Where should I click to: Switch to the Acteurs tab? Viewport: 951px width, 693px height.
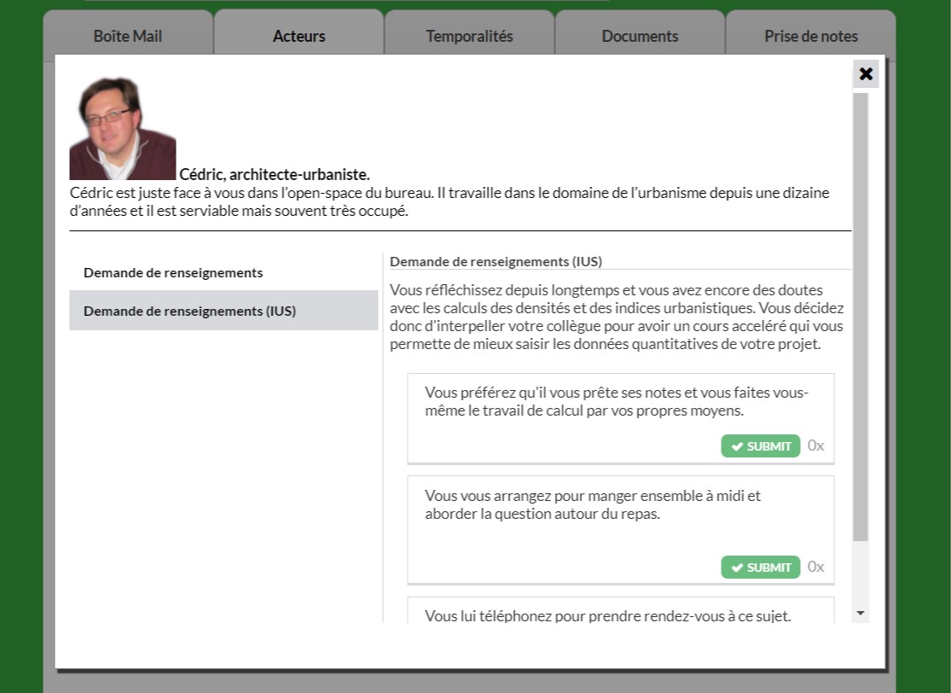pos(299,36)
